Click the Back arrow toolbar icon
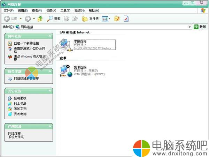The image size is (209, 157). [x=7, y=19]
